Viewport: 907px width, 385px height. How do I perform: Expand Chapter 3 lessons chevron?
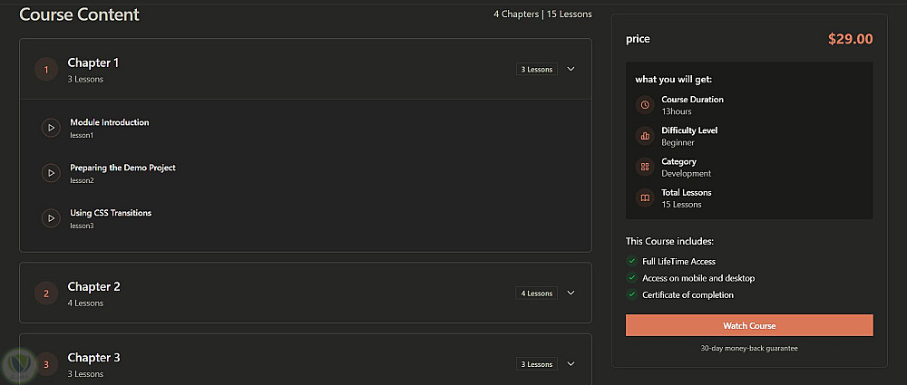(x=571, y=364)
